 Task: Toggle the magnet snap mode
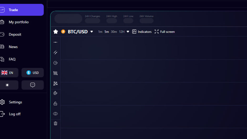(55, 93)
